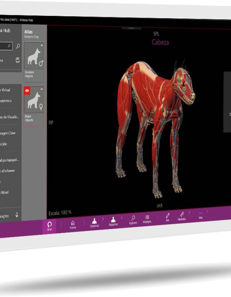This screenshot has height=297, width=231.
Task: Expand arrow next to Medidas
Action: pyautogui.click(x=189, y=213)
